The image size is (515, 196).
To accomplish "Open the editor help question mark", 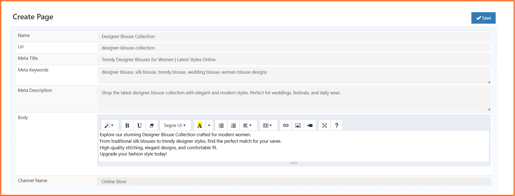I will (x=337, y=125).
